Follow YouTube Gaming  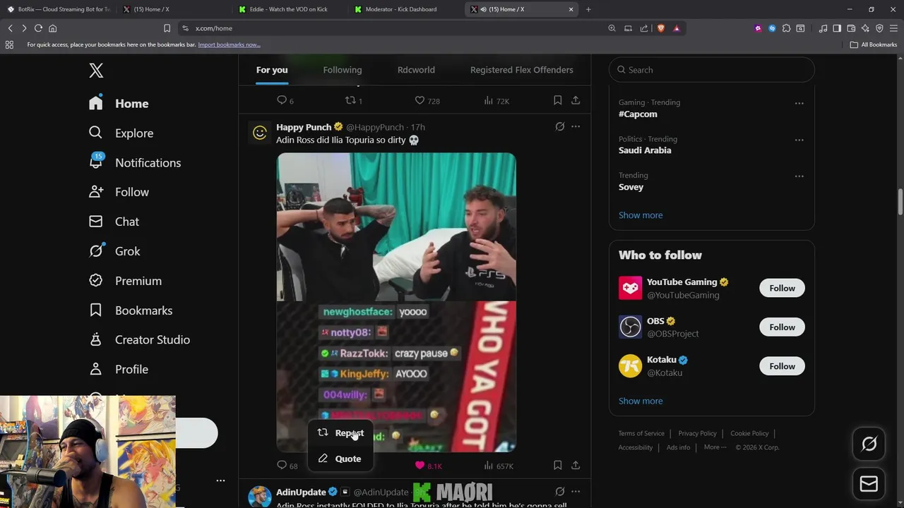point(782,288)
